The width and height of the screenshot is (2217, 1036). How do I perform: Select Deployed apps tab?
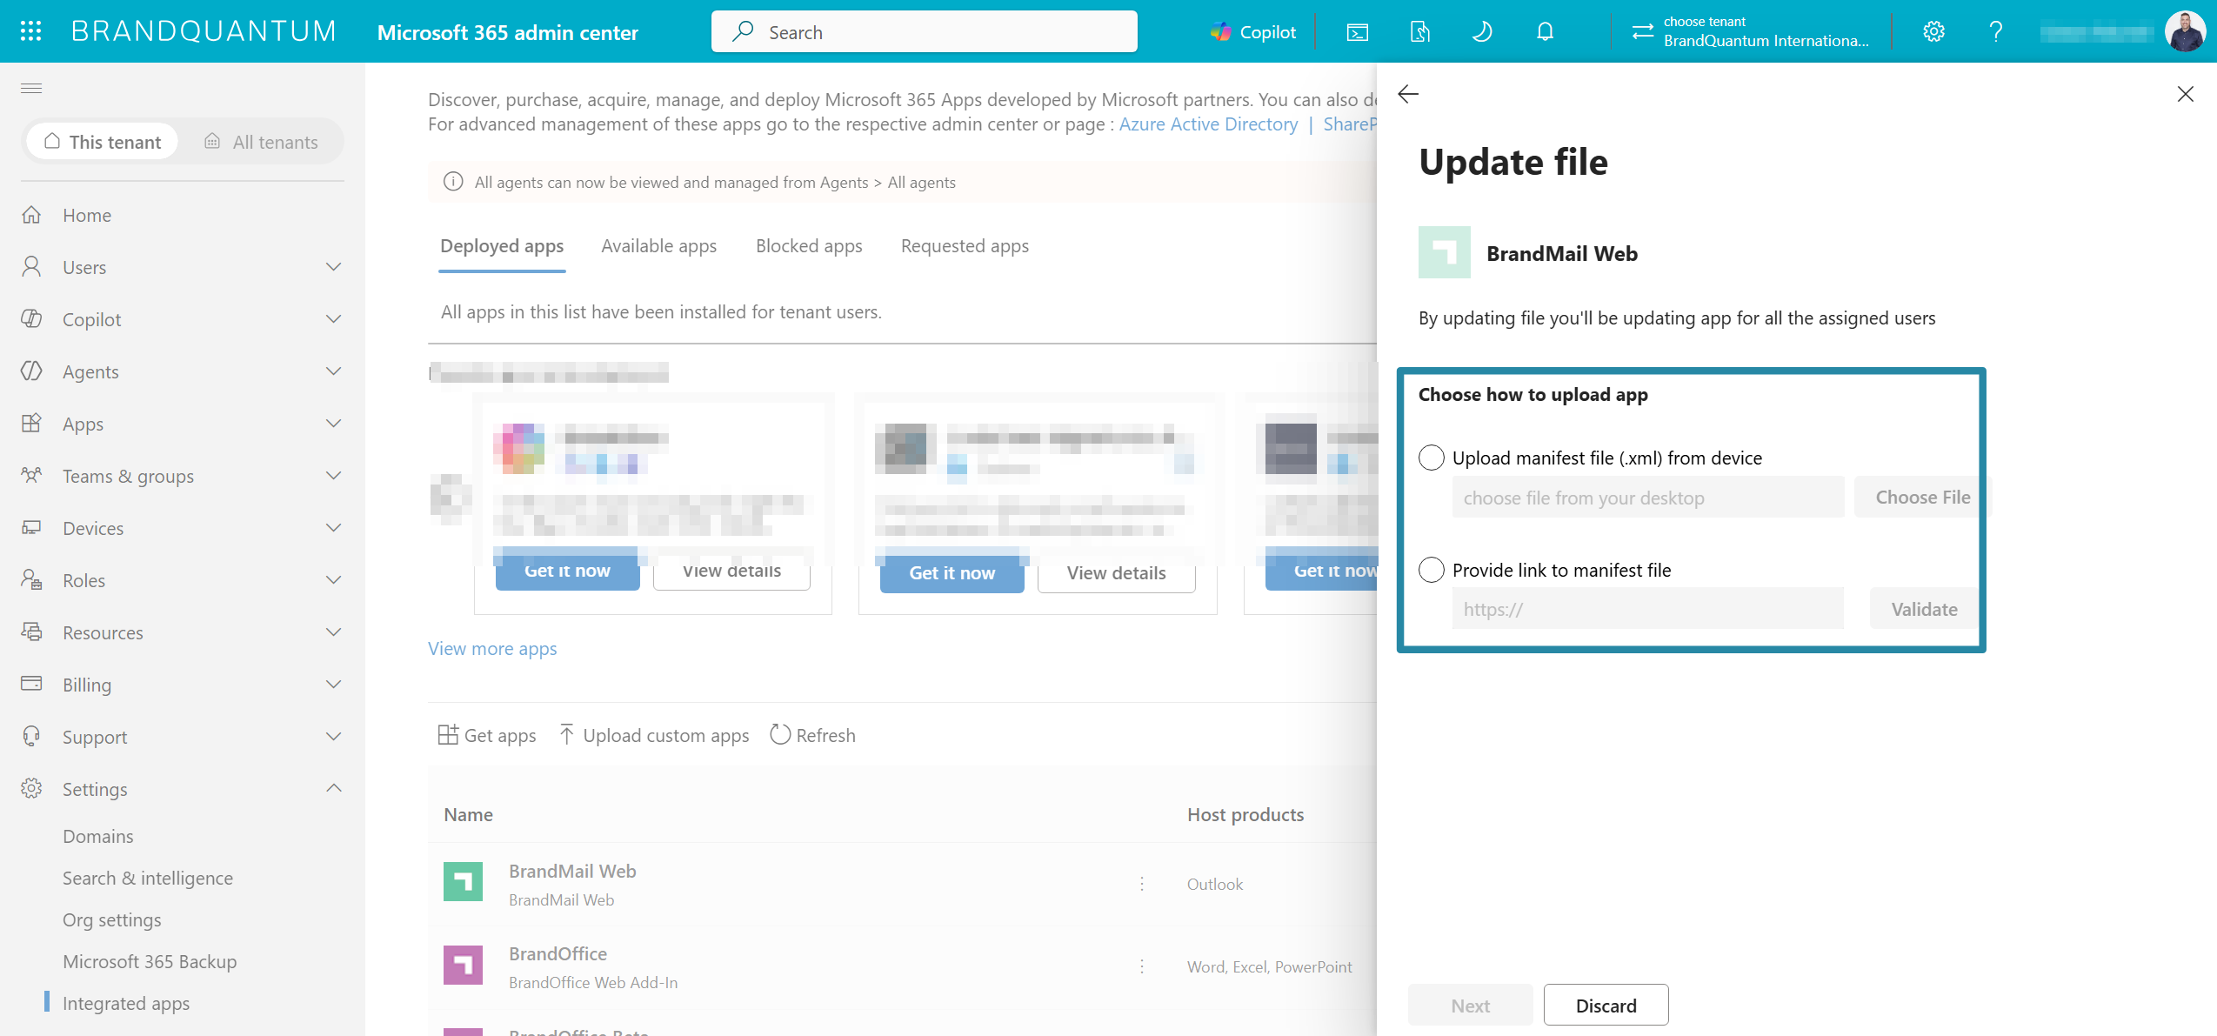click(x=502, y=246)
